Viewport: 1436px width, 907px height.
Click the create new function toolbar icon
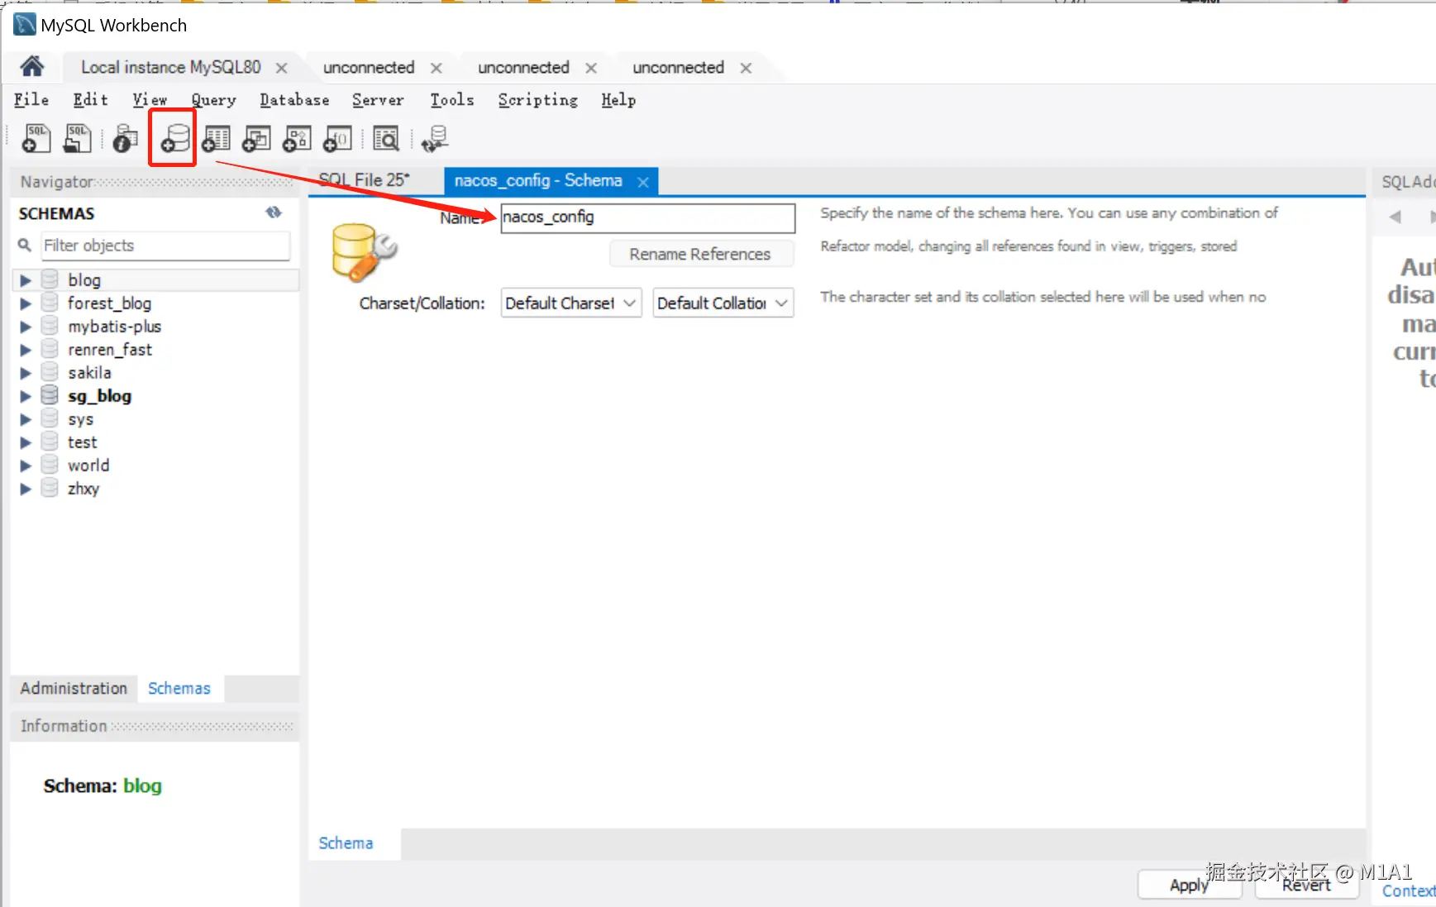coord(337,138)
